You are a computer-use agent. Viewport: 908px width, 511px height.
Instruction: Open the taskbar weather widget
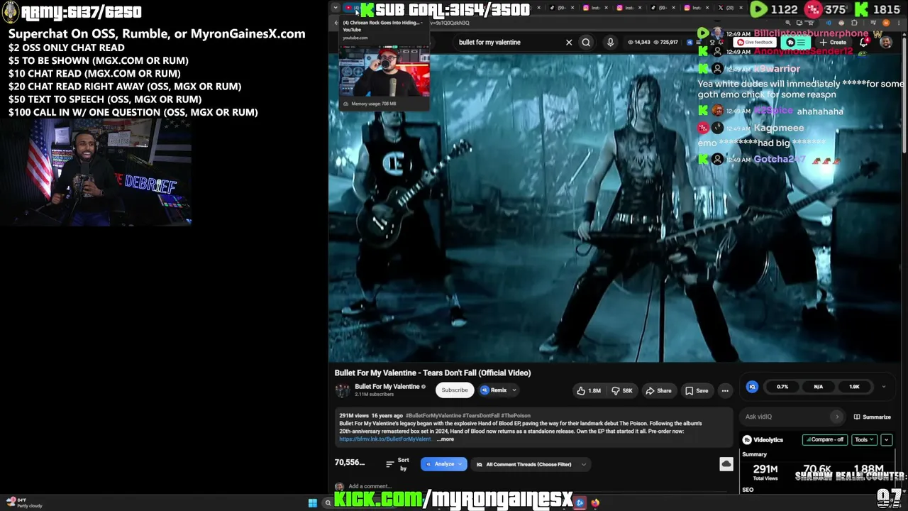pos(25,502)
